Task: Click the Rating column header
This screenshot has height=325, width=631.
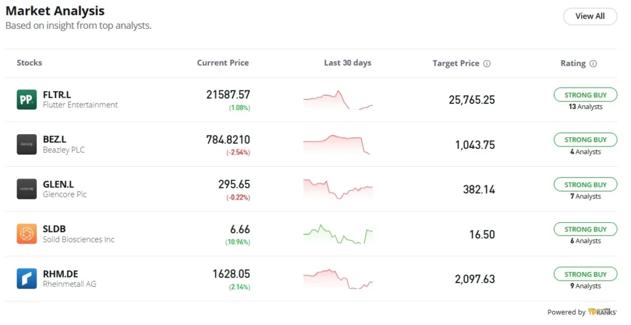Action: pyautogui.click(x=573, y=63)
